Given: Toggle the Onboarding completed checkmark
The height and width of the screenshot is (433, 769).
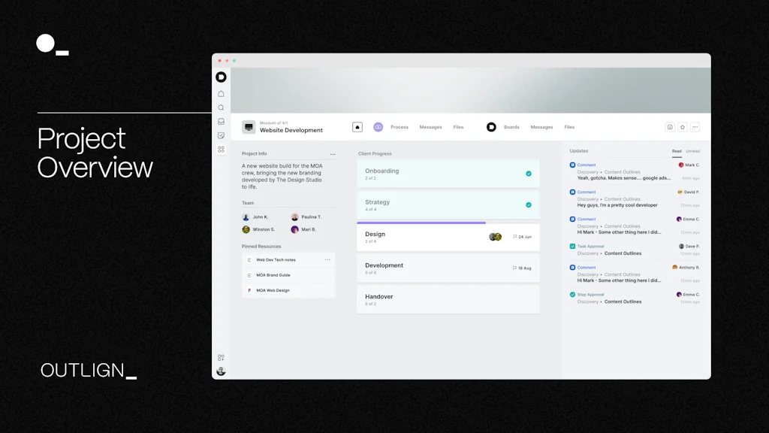Looking at the screenshot, I should (x=529, y=174).
